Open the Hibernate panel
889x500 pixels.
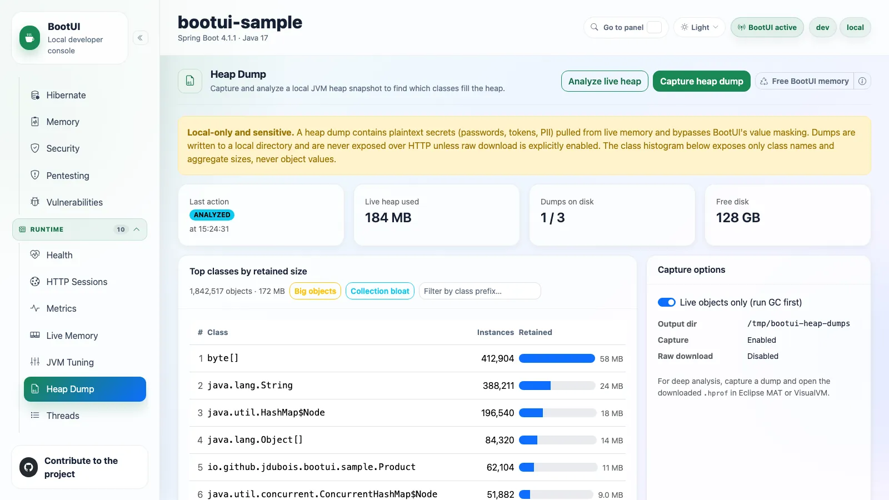coord(85,95)
